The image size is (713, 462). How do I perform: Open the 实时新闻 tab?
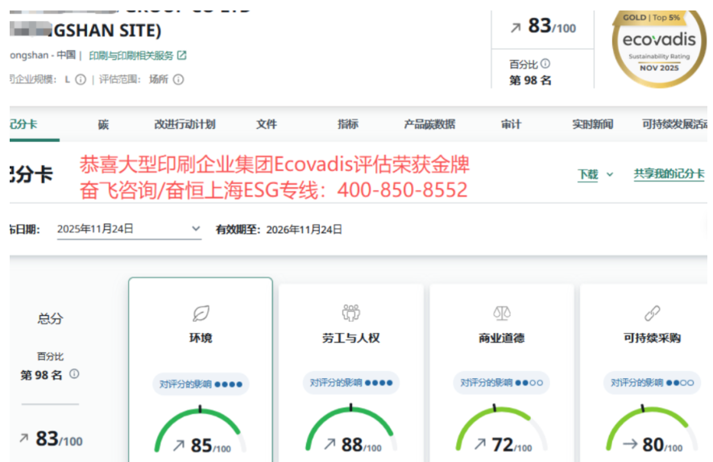592,124
